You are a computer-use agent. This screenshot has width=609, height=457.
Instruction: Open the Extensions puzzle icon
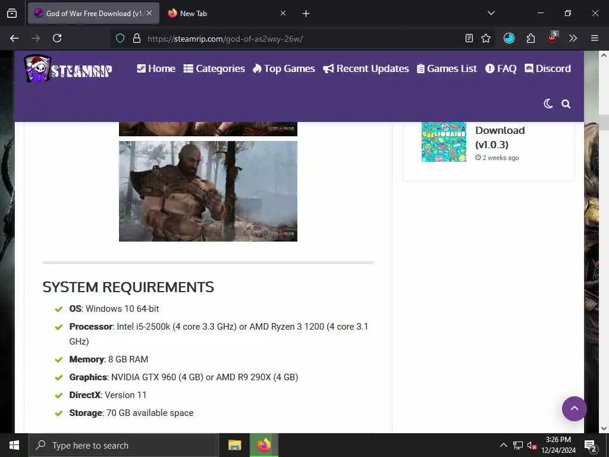pos(530,38)
